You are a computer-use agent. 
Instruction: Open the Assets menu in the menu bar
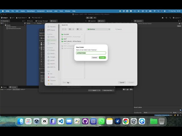[23, 11]
